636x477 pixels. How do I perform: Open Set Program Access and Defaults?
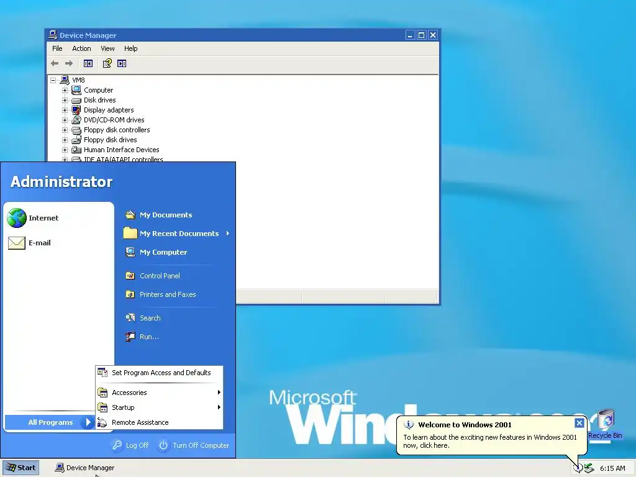click(160, 373)
